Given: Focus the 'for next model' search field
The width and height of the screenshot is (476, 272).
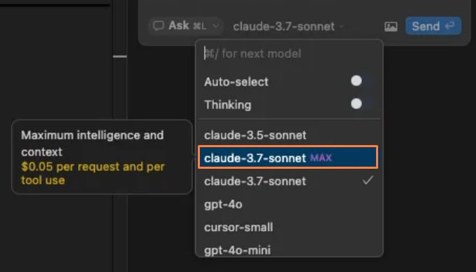Looking at the screenshot, I should point(289,54).
